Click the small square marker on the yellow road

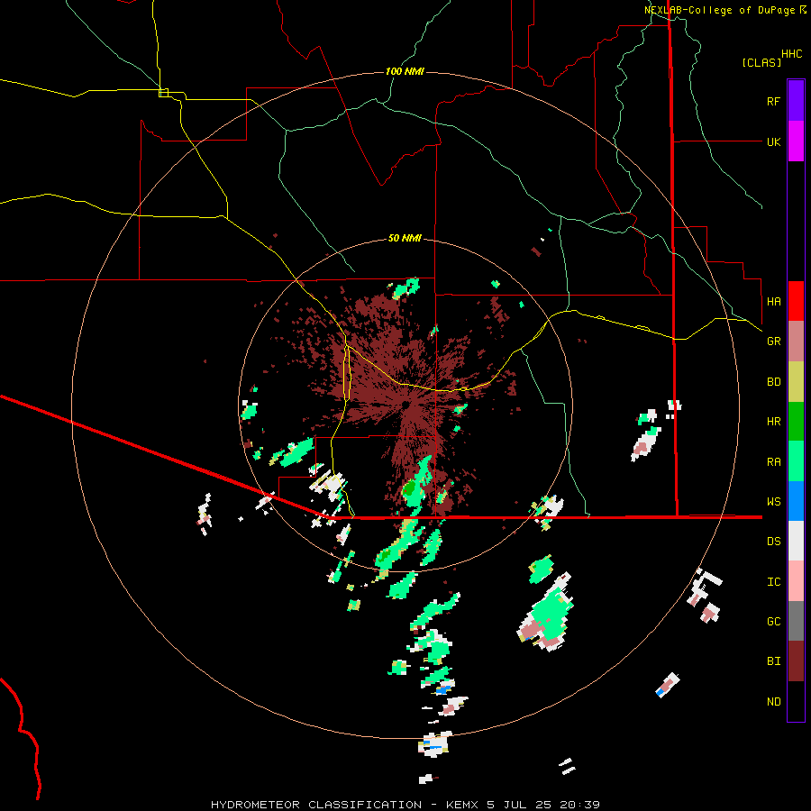[163, 93]
